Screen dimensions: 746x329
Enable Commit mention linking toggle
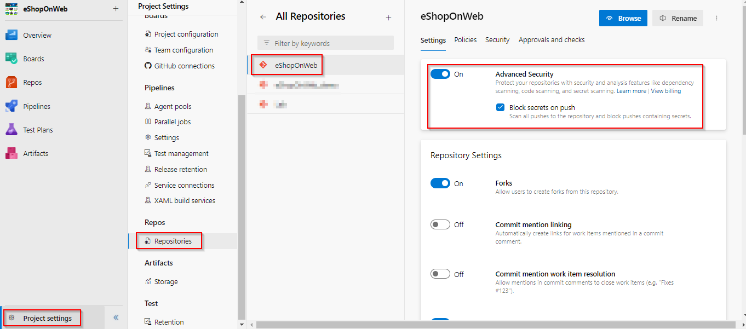(x=440, y=224)
